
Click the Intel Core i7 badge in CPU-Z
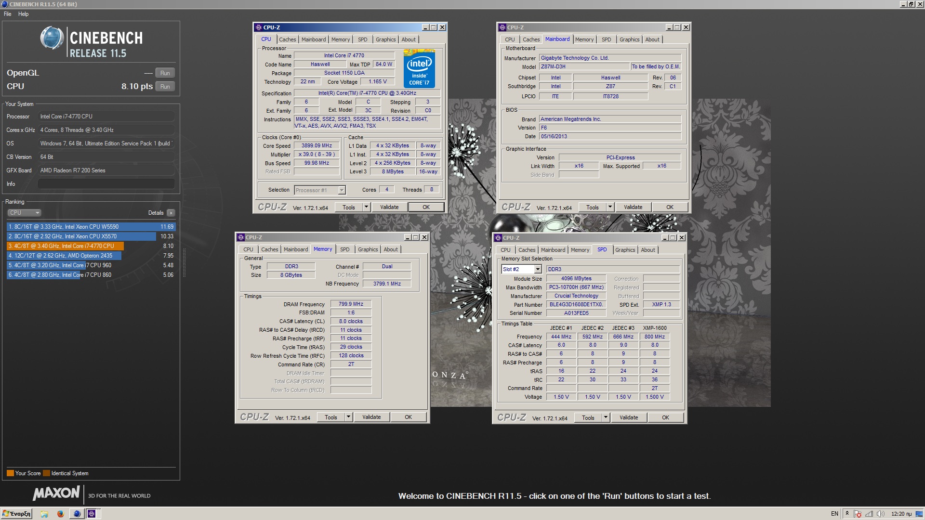point(419,68)
